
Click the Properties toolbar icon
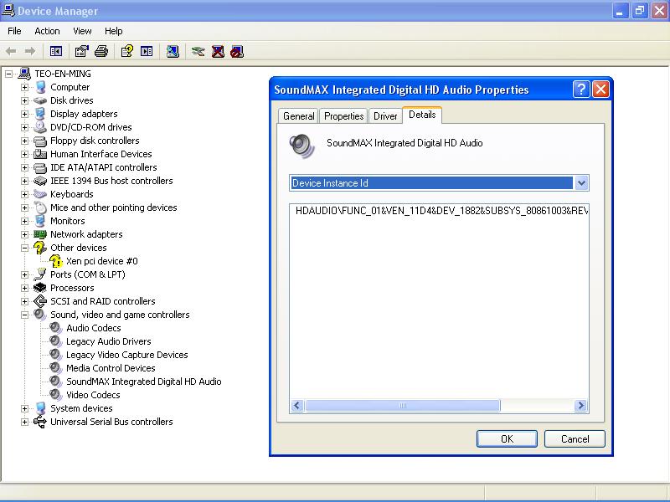(81, 51)
